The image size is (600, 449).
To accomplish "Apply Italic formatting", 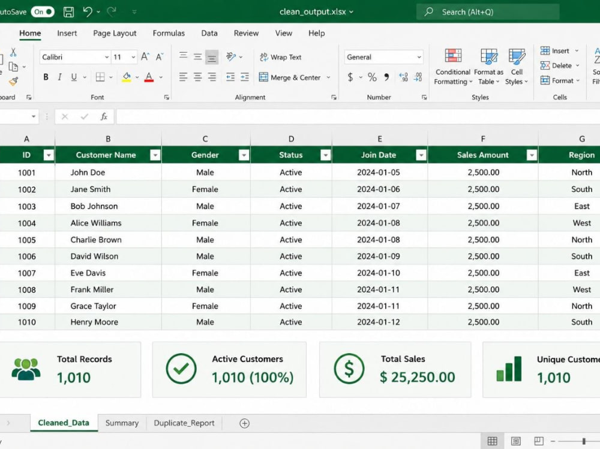I will pos(59,77).
